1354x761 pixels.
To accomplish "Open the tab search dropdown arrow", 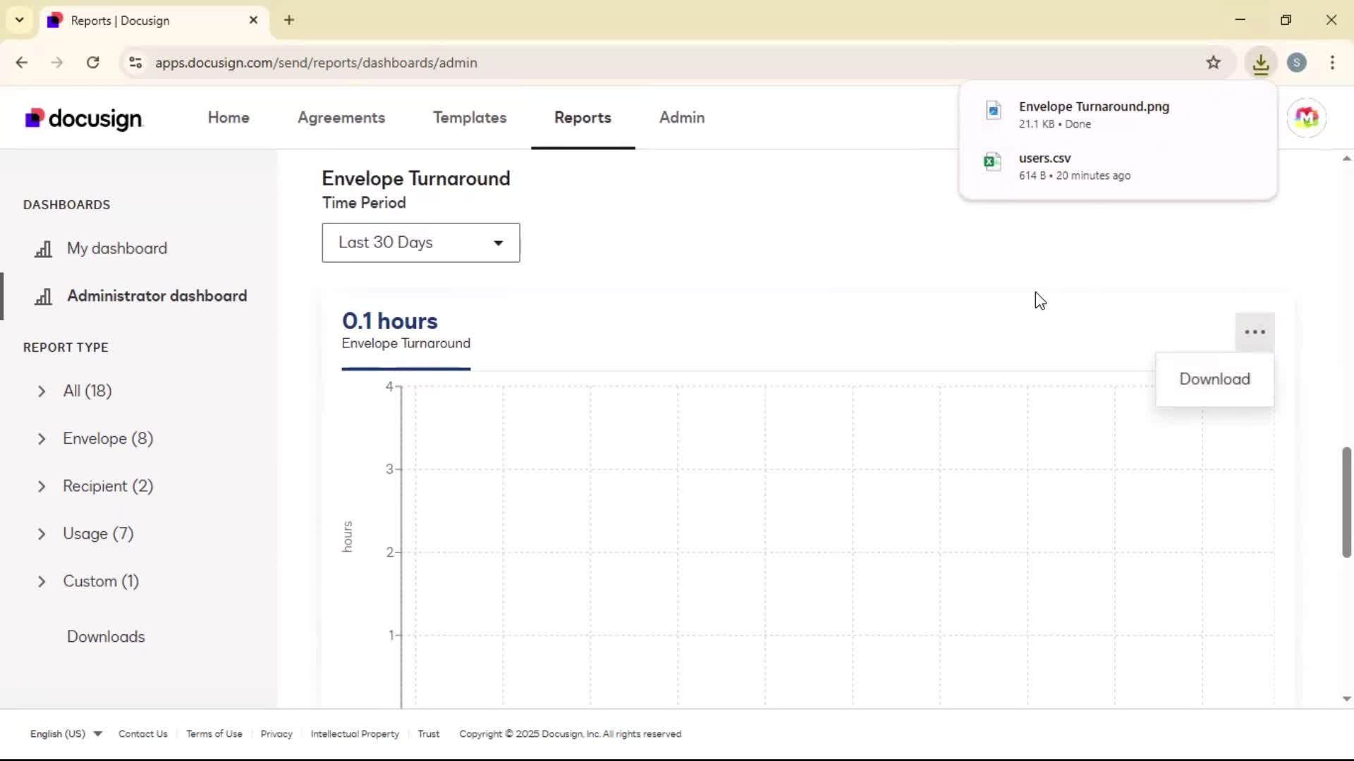I will [20, 20].
